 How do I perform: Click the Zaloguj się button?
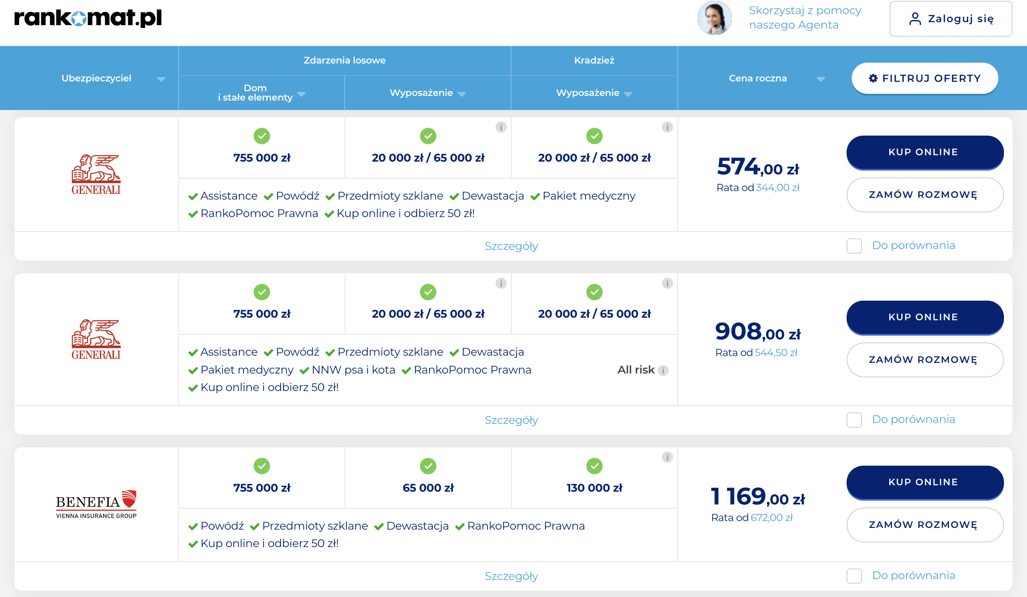pos(951,19)
